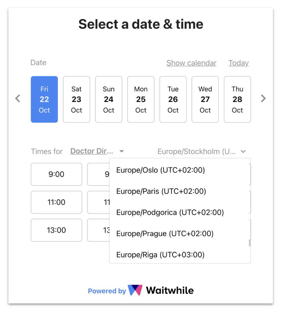Click the next week right arrow
The height and width of the screenshot is (311, 283).
point(263,98)
